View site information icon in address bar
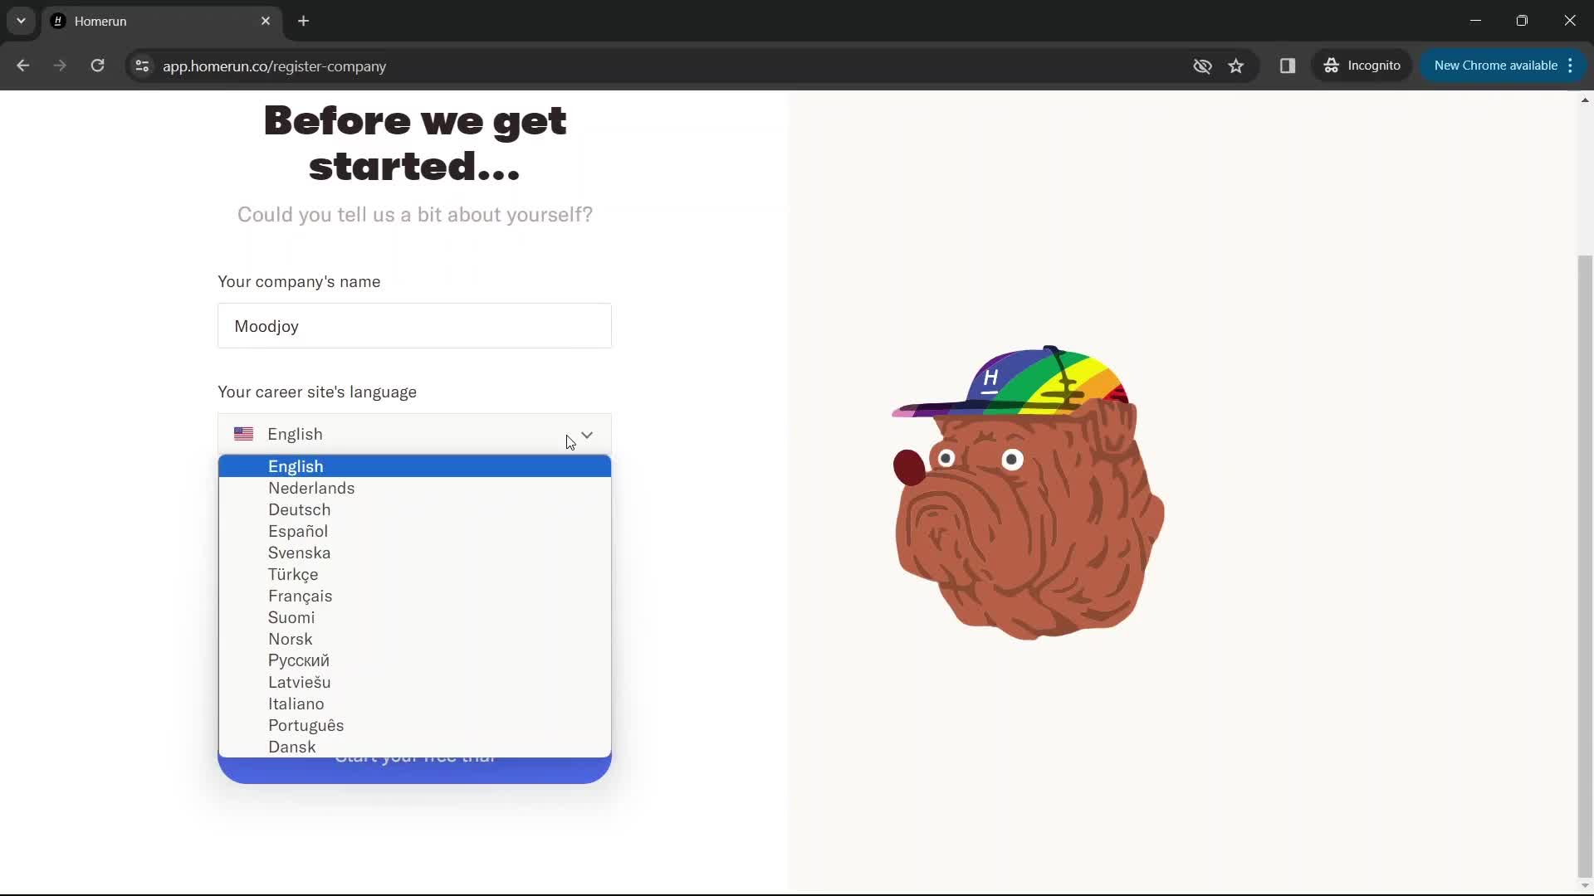The image size is (1594, 896). tap(142, 66)
